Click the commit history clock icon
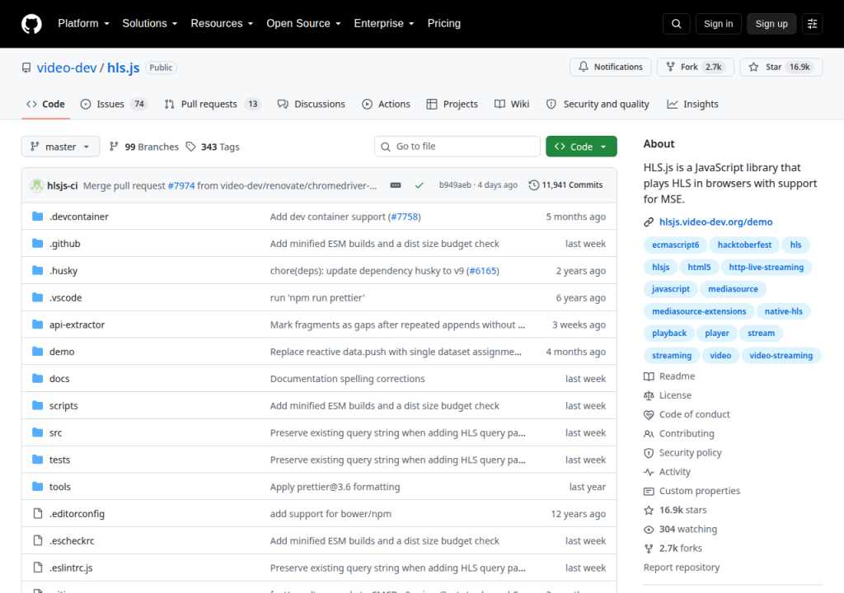The width and height of the screenshot is (844, 593). (533, 185)
